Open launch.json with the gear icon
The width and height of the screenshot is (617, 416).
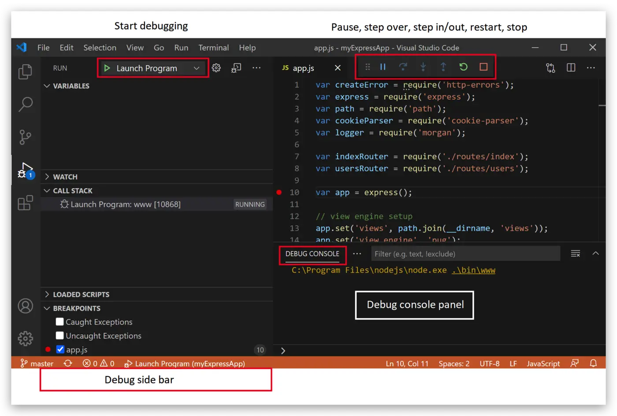pos(216,68)
